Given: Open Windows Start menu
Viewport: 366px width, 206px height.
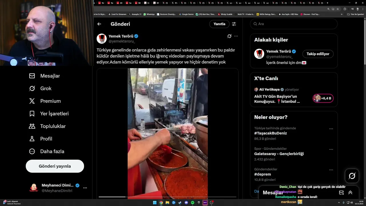Looking at the screenshot, I should 155,203.
